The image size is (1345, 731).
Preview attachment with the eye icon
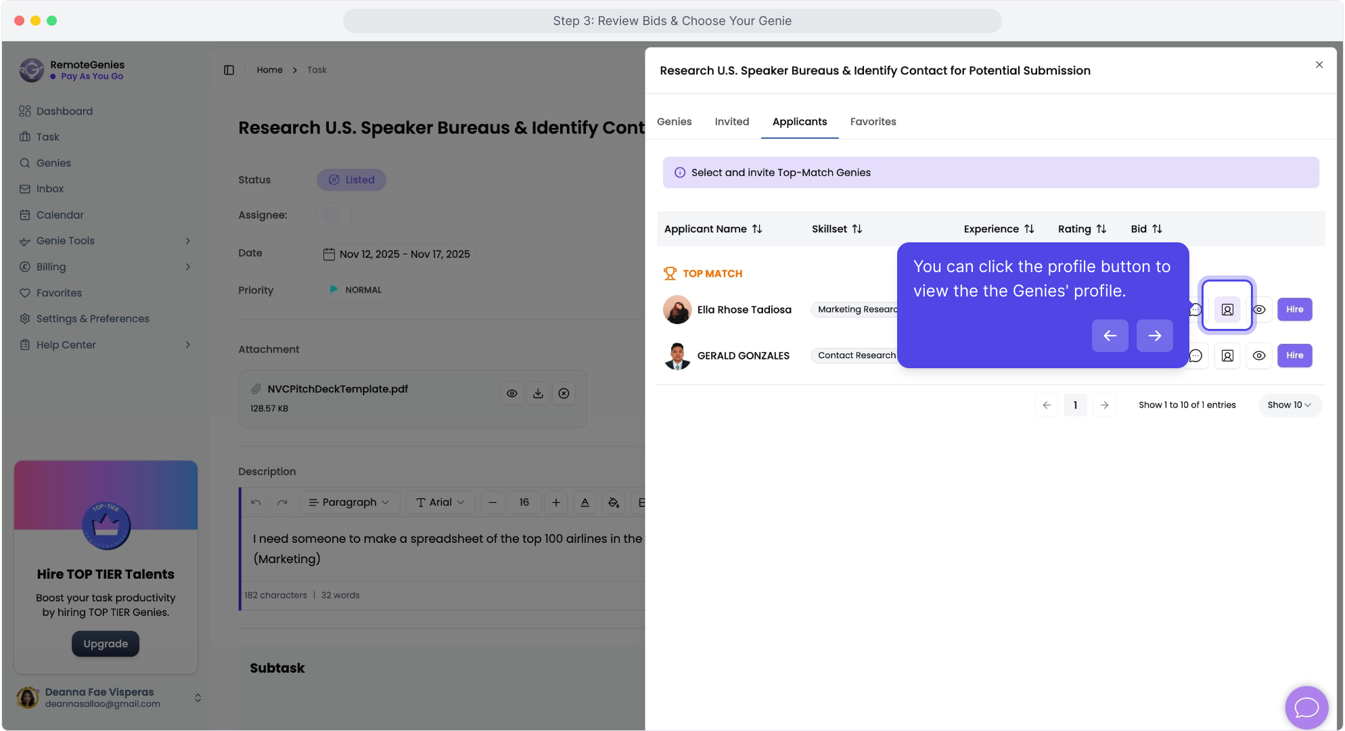click(512, 394)
